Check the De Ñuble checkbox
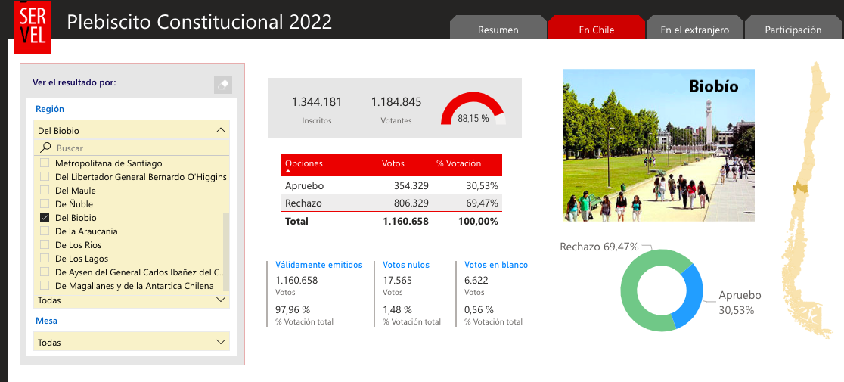 point(45,204)
